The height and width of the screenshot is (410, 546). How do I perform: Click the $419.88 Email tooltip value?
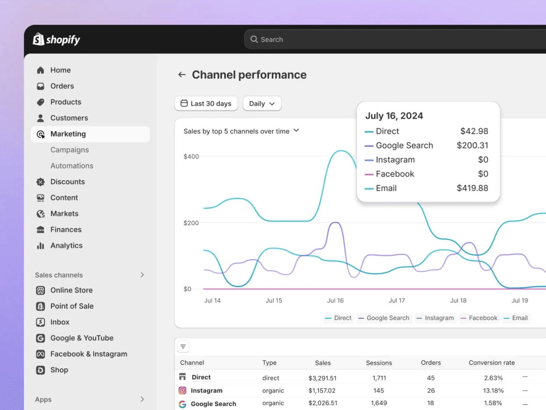472,188
